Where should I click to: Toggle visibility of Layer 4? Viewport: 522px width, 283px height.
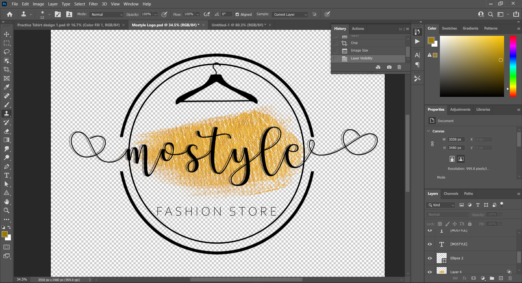430,272
